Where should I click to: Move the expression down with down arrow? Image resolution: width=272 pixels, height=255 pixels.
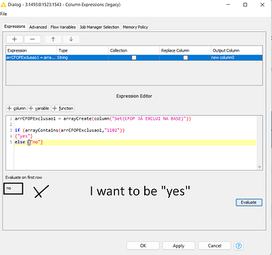[x=71, y=39]
